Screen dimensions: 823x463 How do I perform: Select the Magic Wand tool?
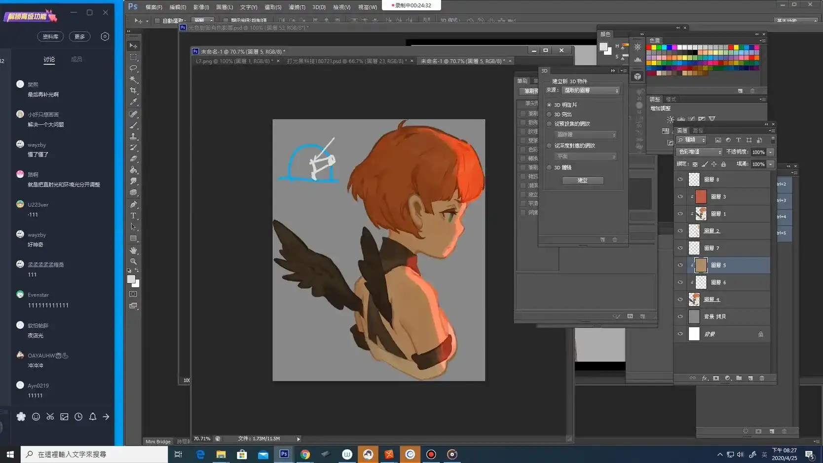point(133,79)
